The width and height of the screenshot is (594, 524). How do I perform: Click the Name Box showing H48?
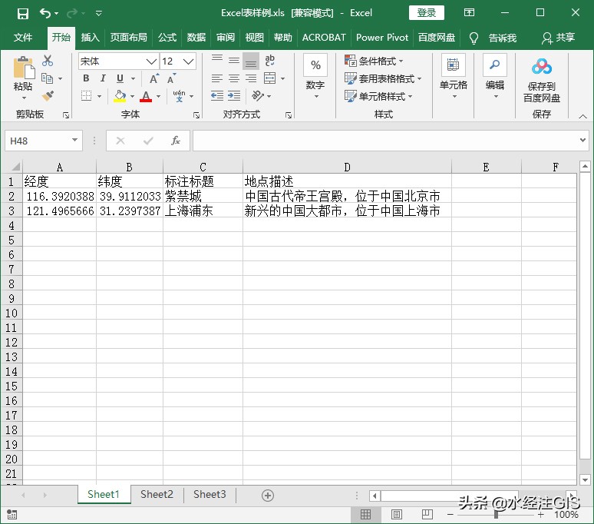click(x=44, y=141)
